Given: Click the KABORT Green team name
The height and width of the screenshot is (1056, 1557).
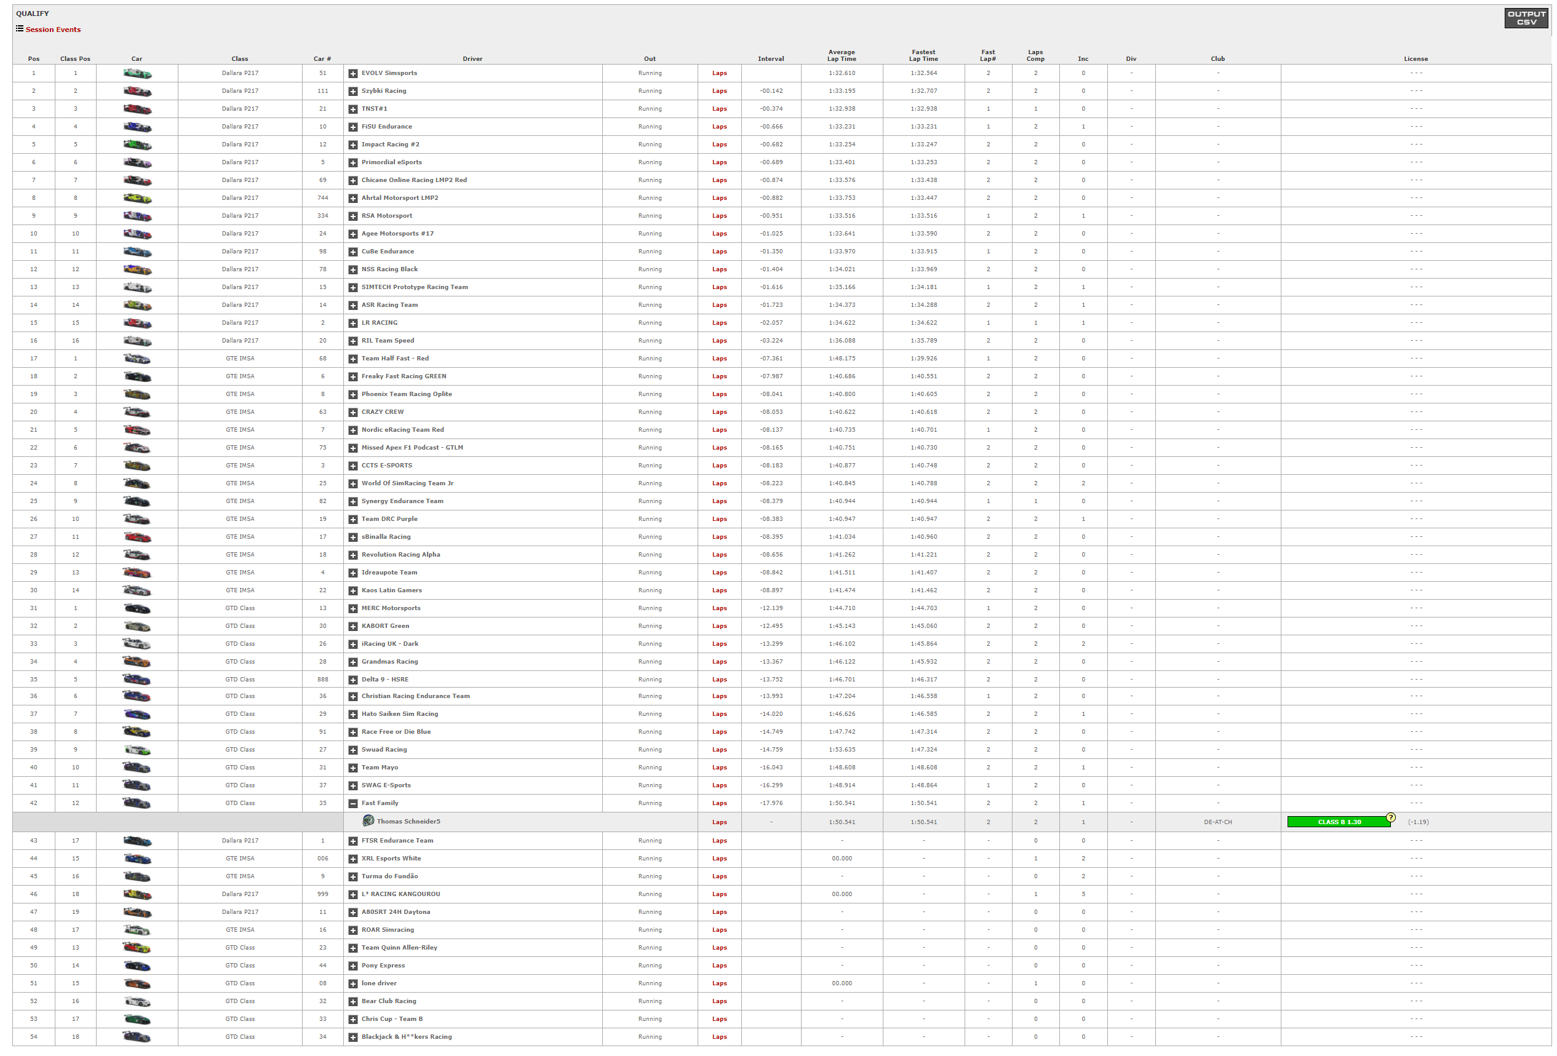Looking at the screenshot, I should (x=385, y=626).
